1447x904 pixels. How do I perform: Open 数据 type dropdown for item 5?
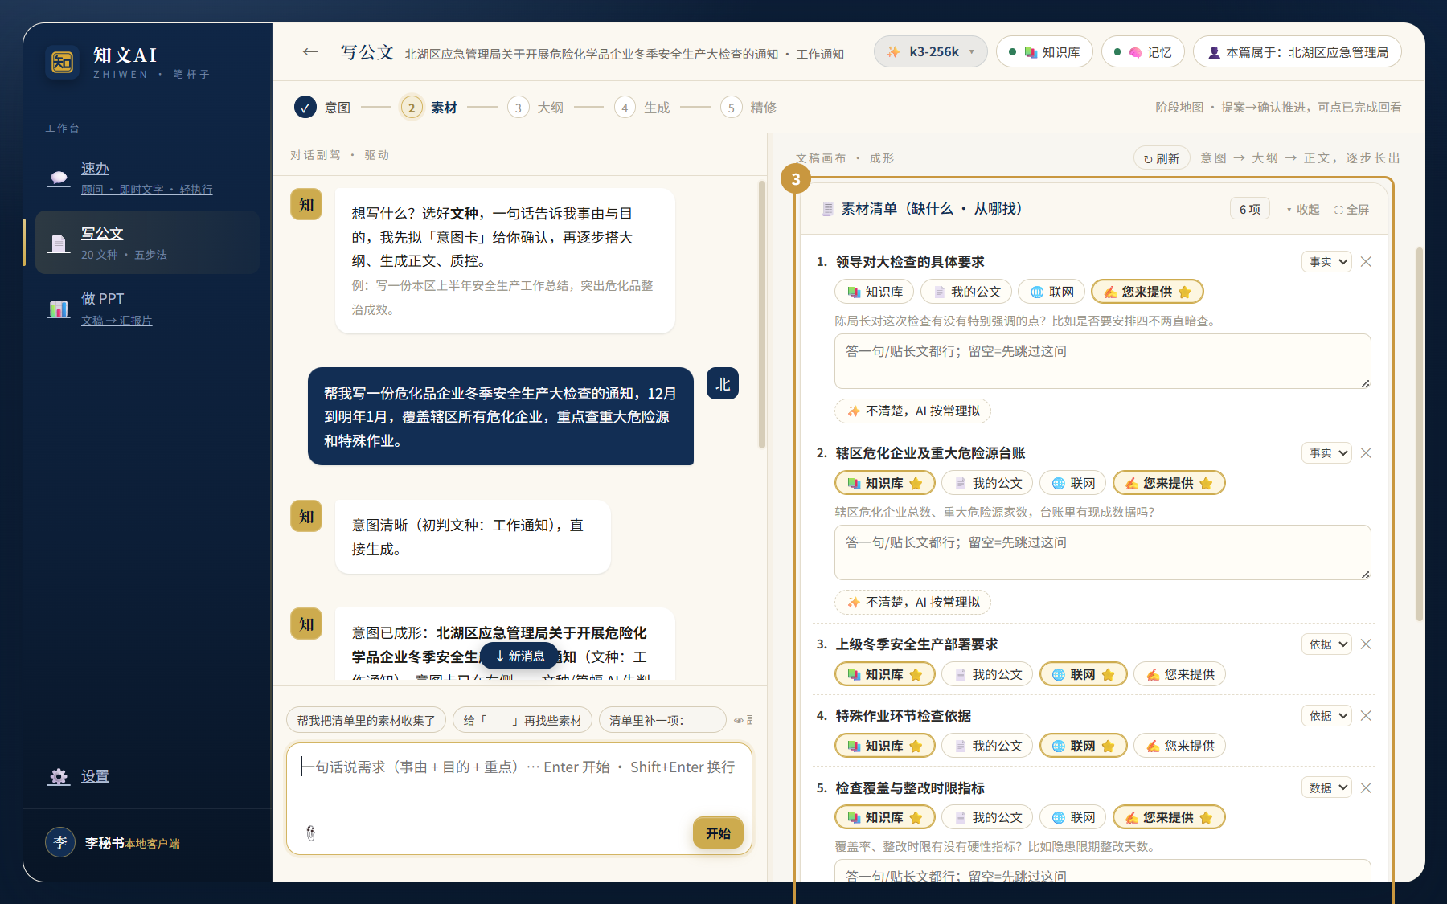pos(1326,788)
